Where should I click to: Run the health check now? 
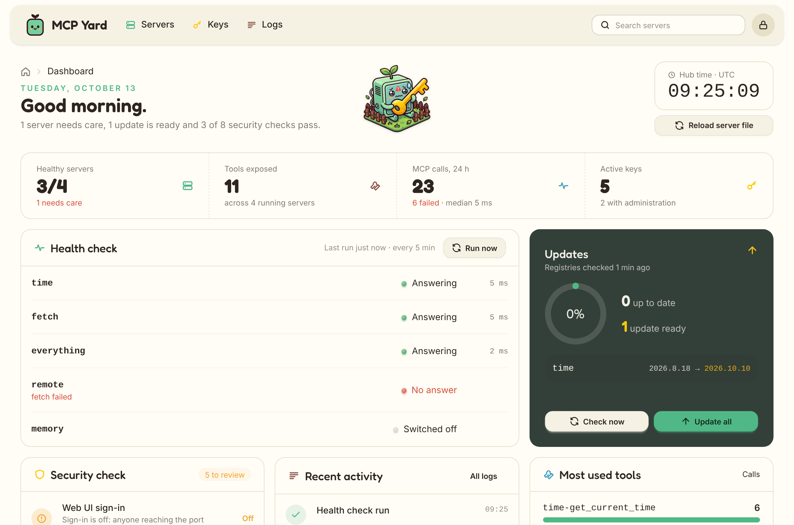tap(474, 248)
